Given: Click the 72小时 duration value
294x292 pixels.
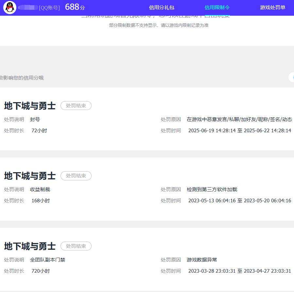Looking at the screenshot, I should click(39, 130).
